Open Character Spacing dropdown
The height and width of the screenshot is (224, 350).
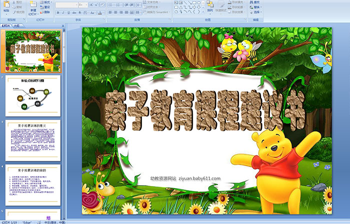point(85,12)
